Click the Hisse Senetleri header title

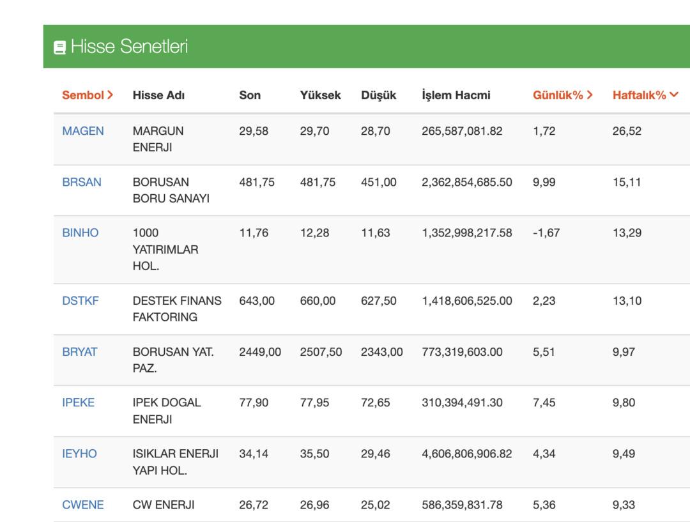coord(130,47)
